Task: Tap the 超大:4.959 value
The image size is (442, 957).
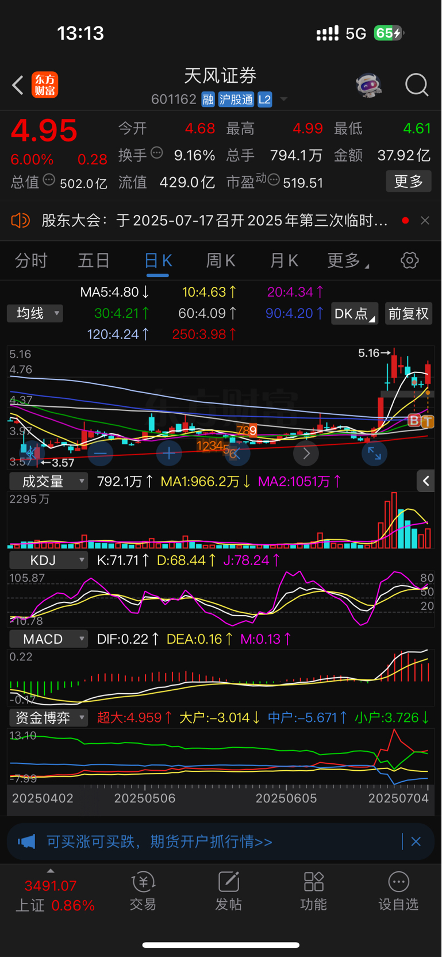Action: [134, 717]
